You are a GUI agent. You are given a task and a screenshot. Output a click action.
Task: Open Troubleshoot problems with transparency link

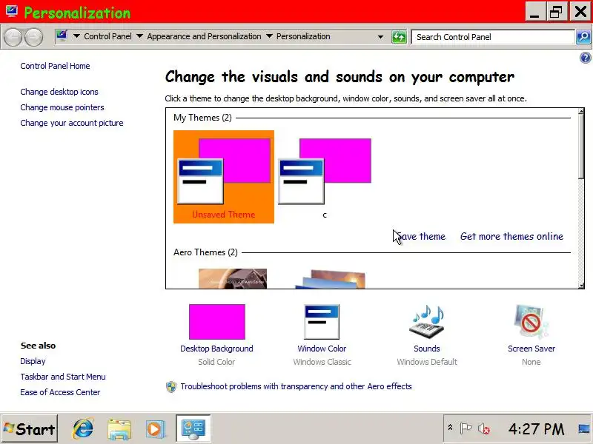[296, 386]
